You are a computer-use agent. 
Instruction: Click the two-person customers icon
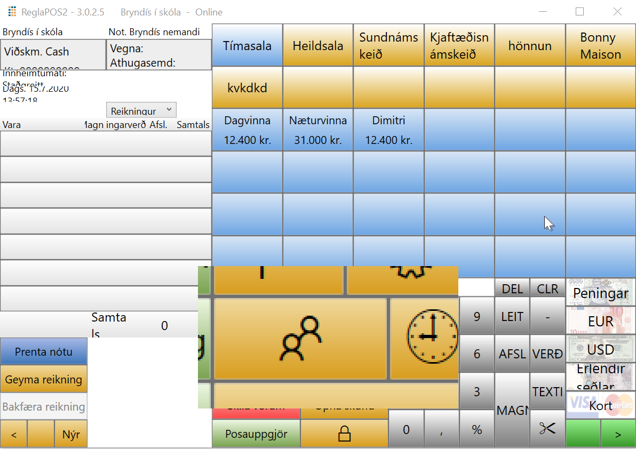point(300,338)
